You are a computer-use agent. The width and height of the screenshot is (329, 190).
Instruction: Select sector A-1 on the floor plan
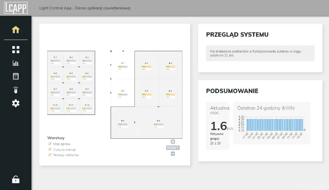[55, 59]
